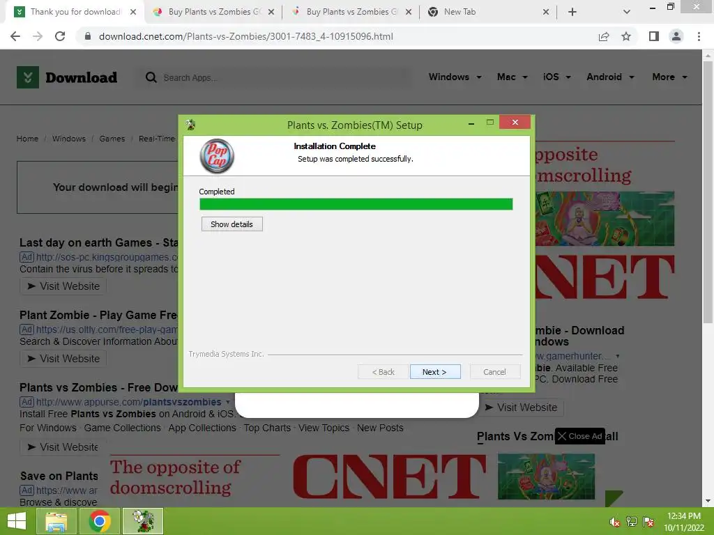Click the Cancel button in setup dialog
The height and width of the screenshot is (535, 714).
click(494, 372)
